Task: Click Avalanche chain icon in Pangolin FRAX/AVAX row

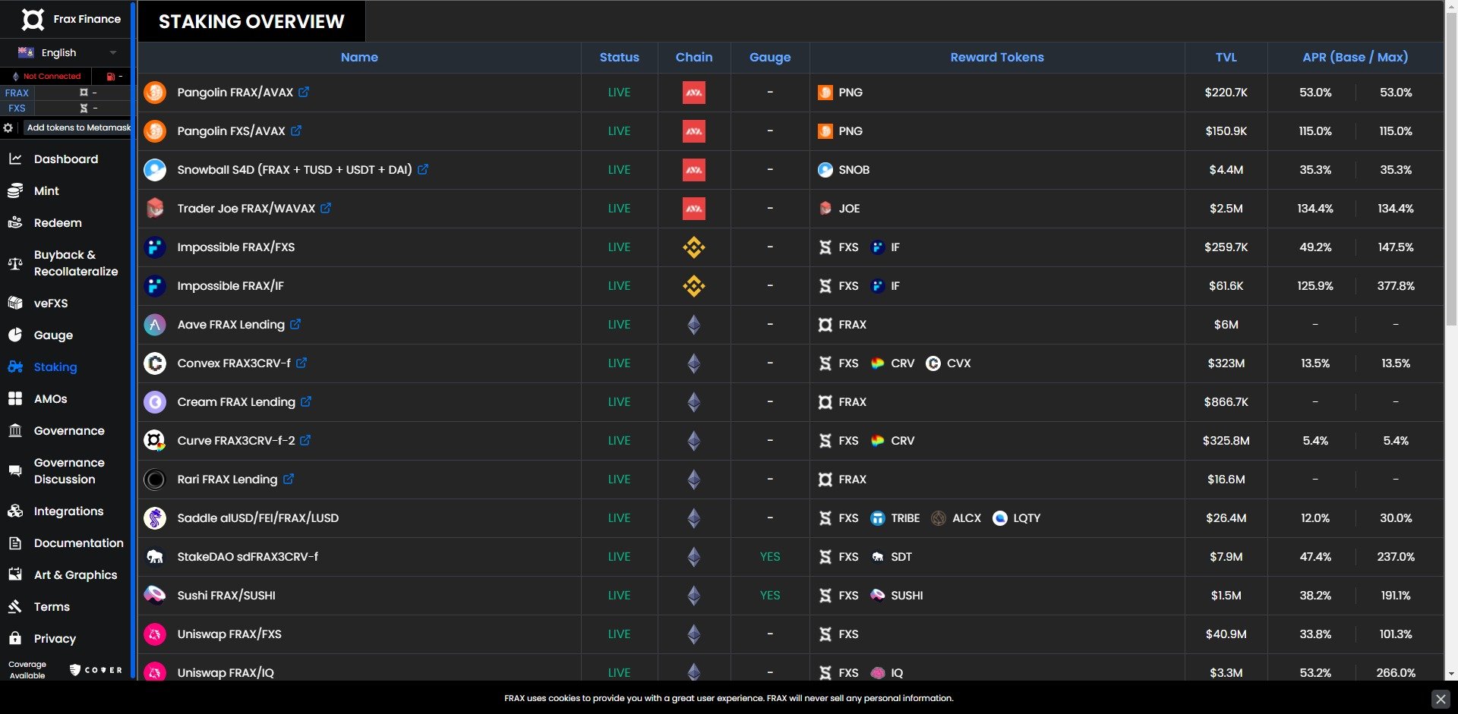Action: tap(694, 93)
